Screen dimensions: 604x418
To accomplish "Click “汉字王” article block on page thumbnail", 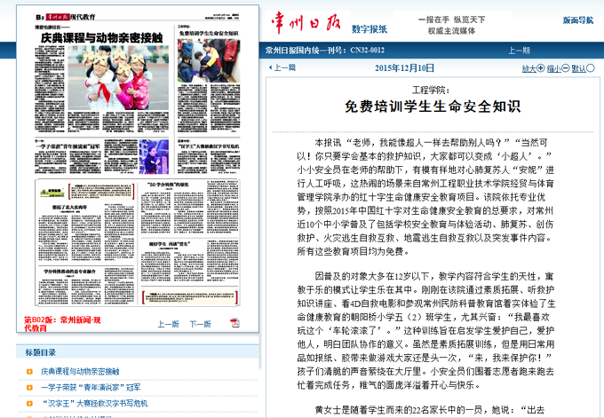I will click(x=209, y=158).
